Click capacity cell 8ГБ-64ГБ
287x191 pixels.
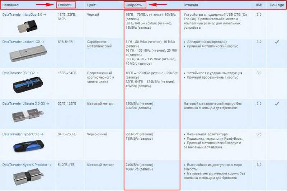point(65,42)
